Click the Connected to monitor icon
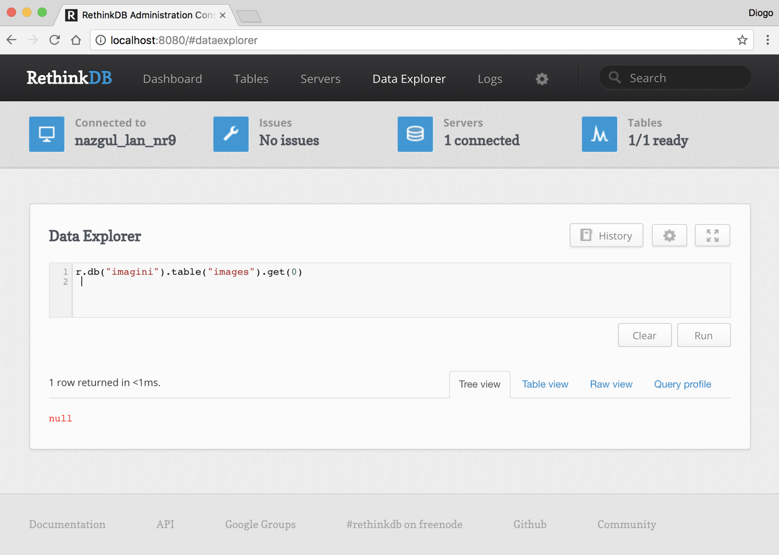 (47, 134)
